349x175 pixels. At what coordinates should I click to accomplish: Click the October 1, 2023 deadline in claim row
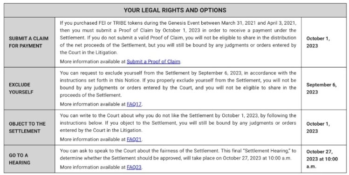tap(318, 42)
